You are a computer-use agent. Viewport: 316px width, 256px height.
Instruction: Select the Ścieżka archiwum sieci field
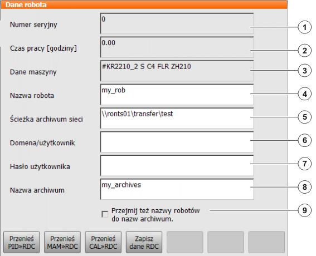tap(177, 118)
